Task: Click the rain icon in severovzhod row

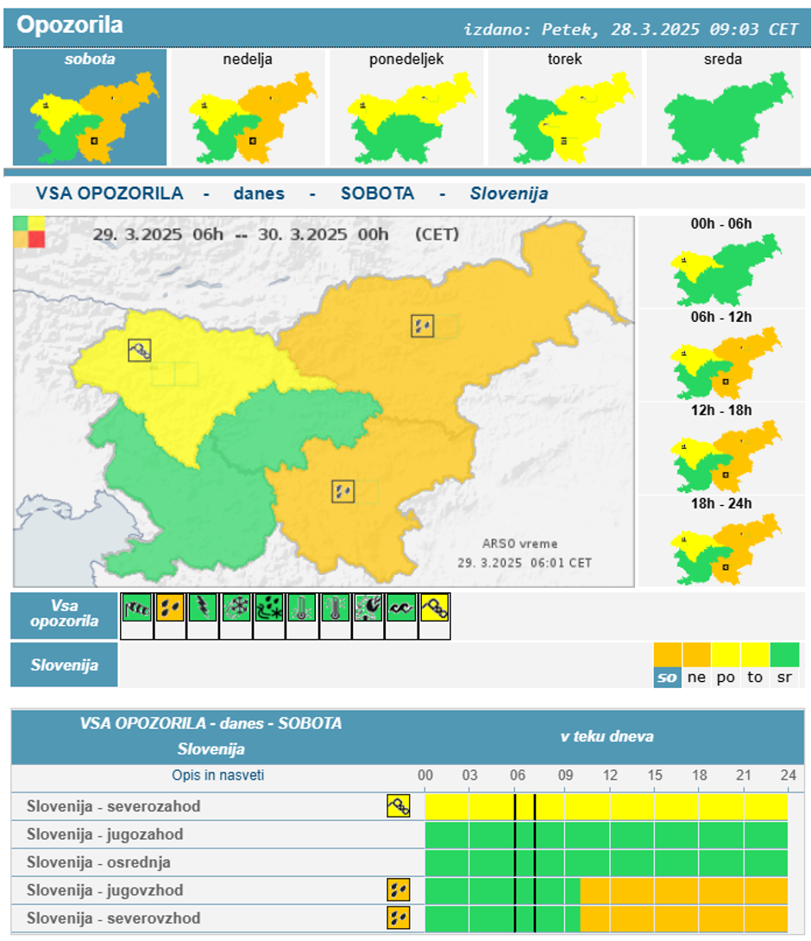Action: (399, 918)
